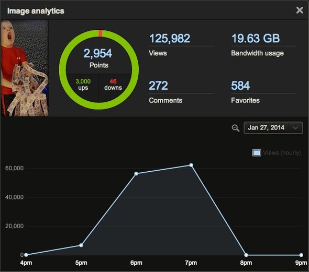Select the 5pm data point on chart
This screenshot has height=272, width=309.
coord(81,245)
